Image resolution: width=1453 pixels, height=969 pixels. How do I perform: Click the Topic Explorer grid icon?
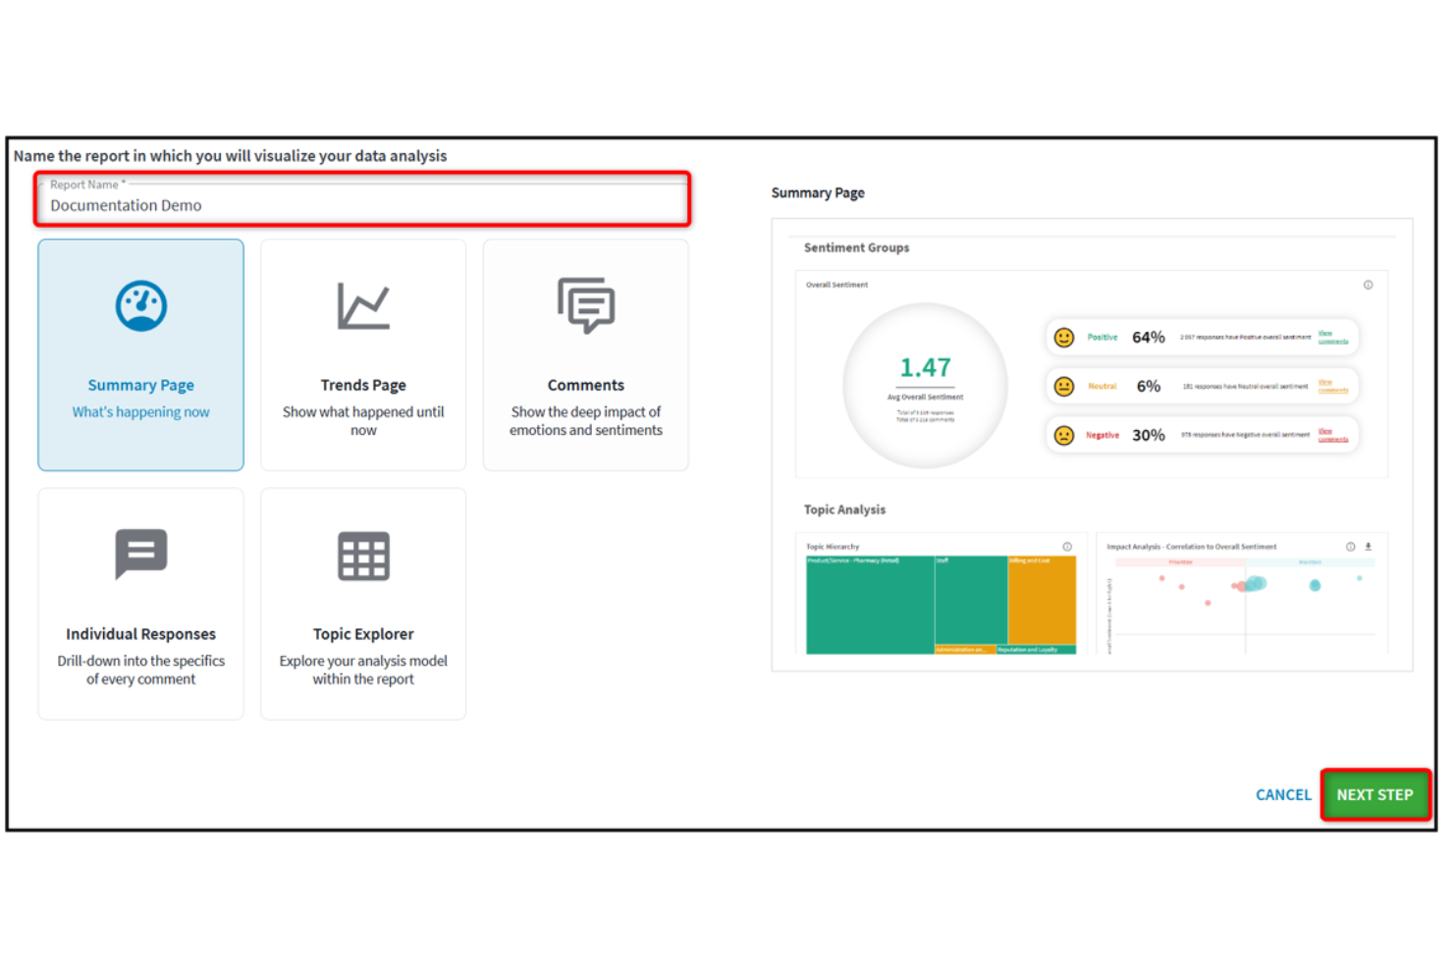coord(363,557)
